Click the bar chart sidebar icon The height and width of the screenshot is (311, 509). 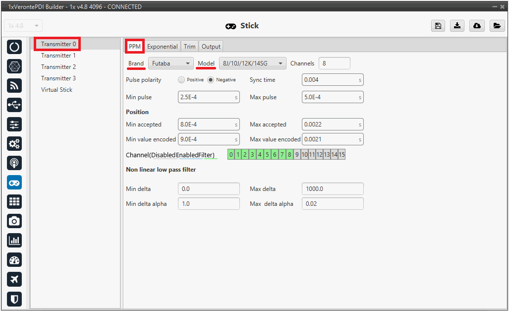click(14, 241)
